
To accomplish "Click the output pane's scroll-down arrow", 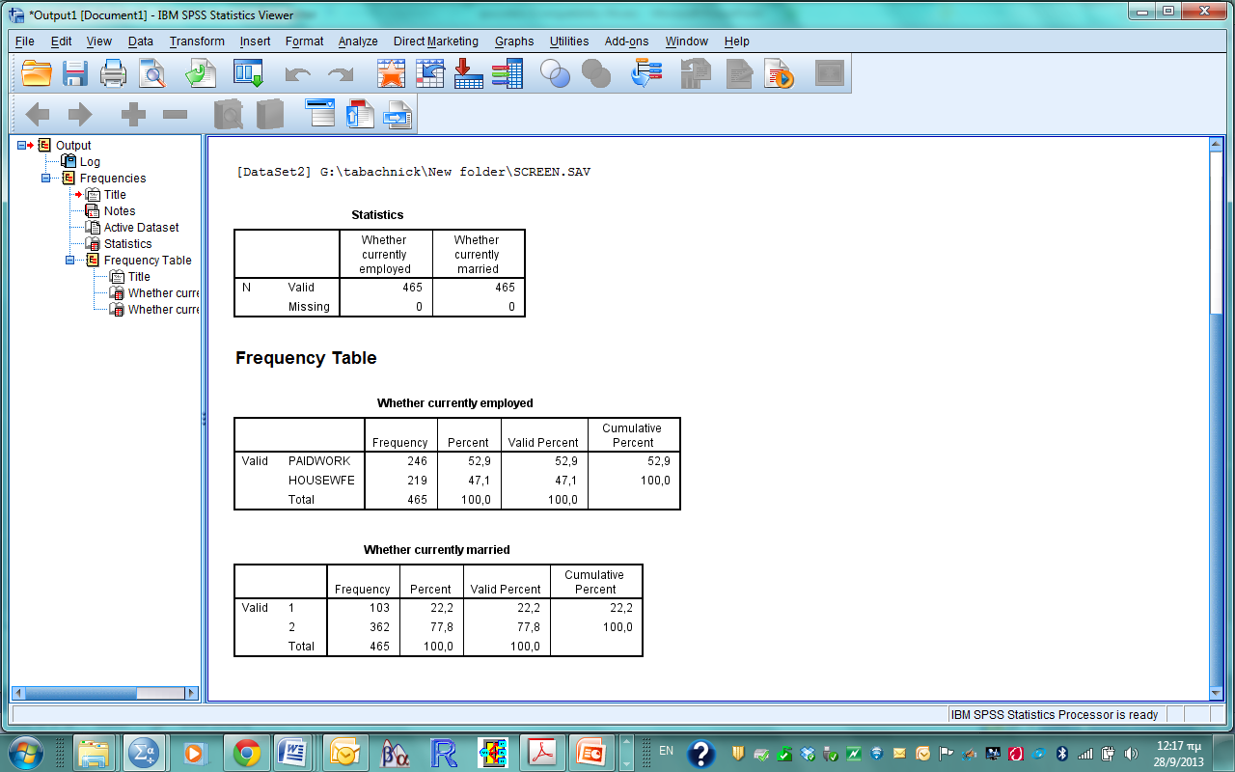I will coord(1216,693).
